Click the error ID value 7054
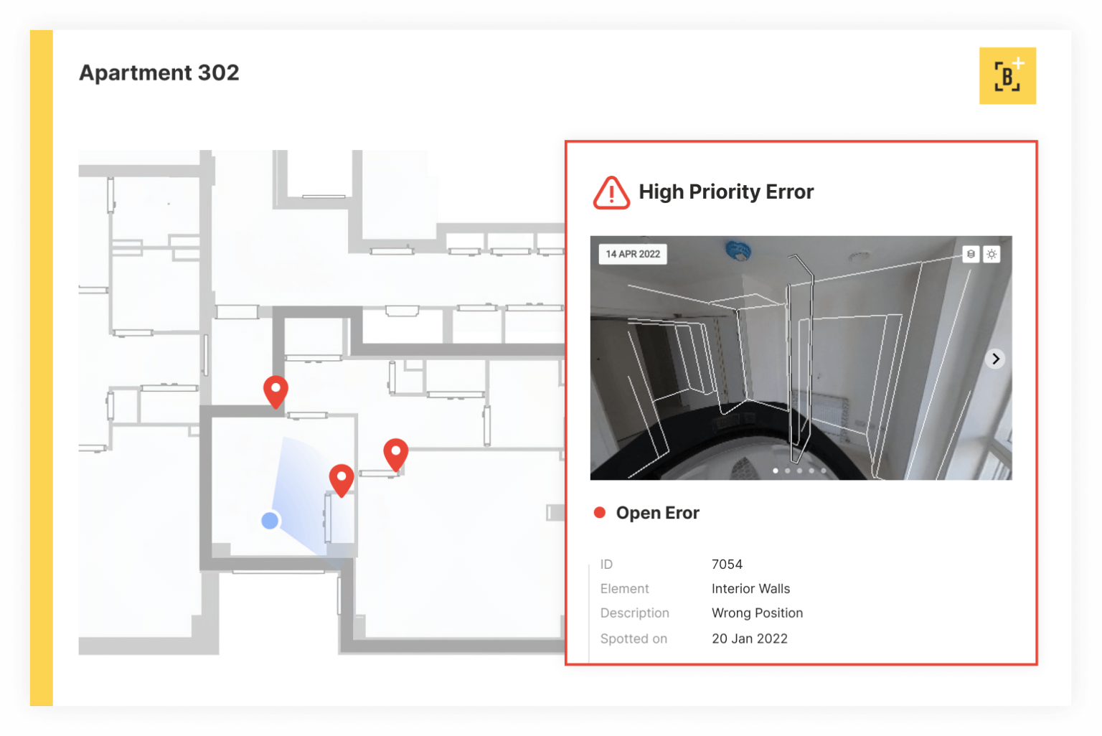 727,565
